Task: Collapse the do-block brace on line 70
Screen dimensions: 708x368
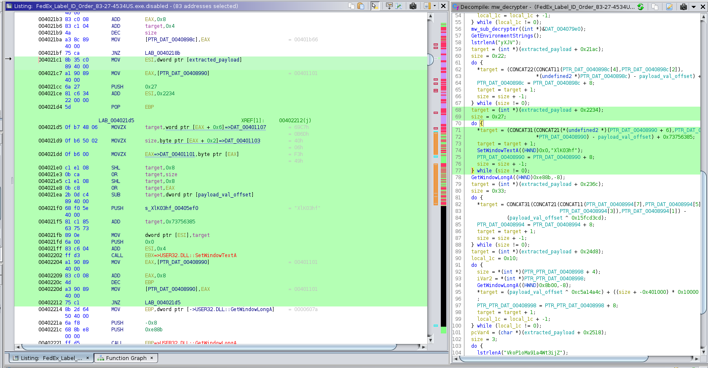Action: pos(481,124)
